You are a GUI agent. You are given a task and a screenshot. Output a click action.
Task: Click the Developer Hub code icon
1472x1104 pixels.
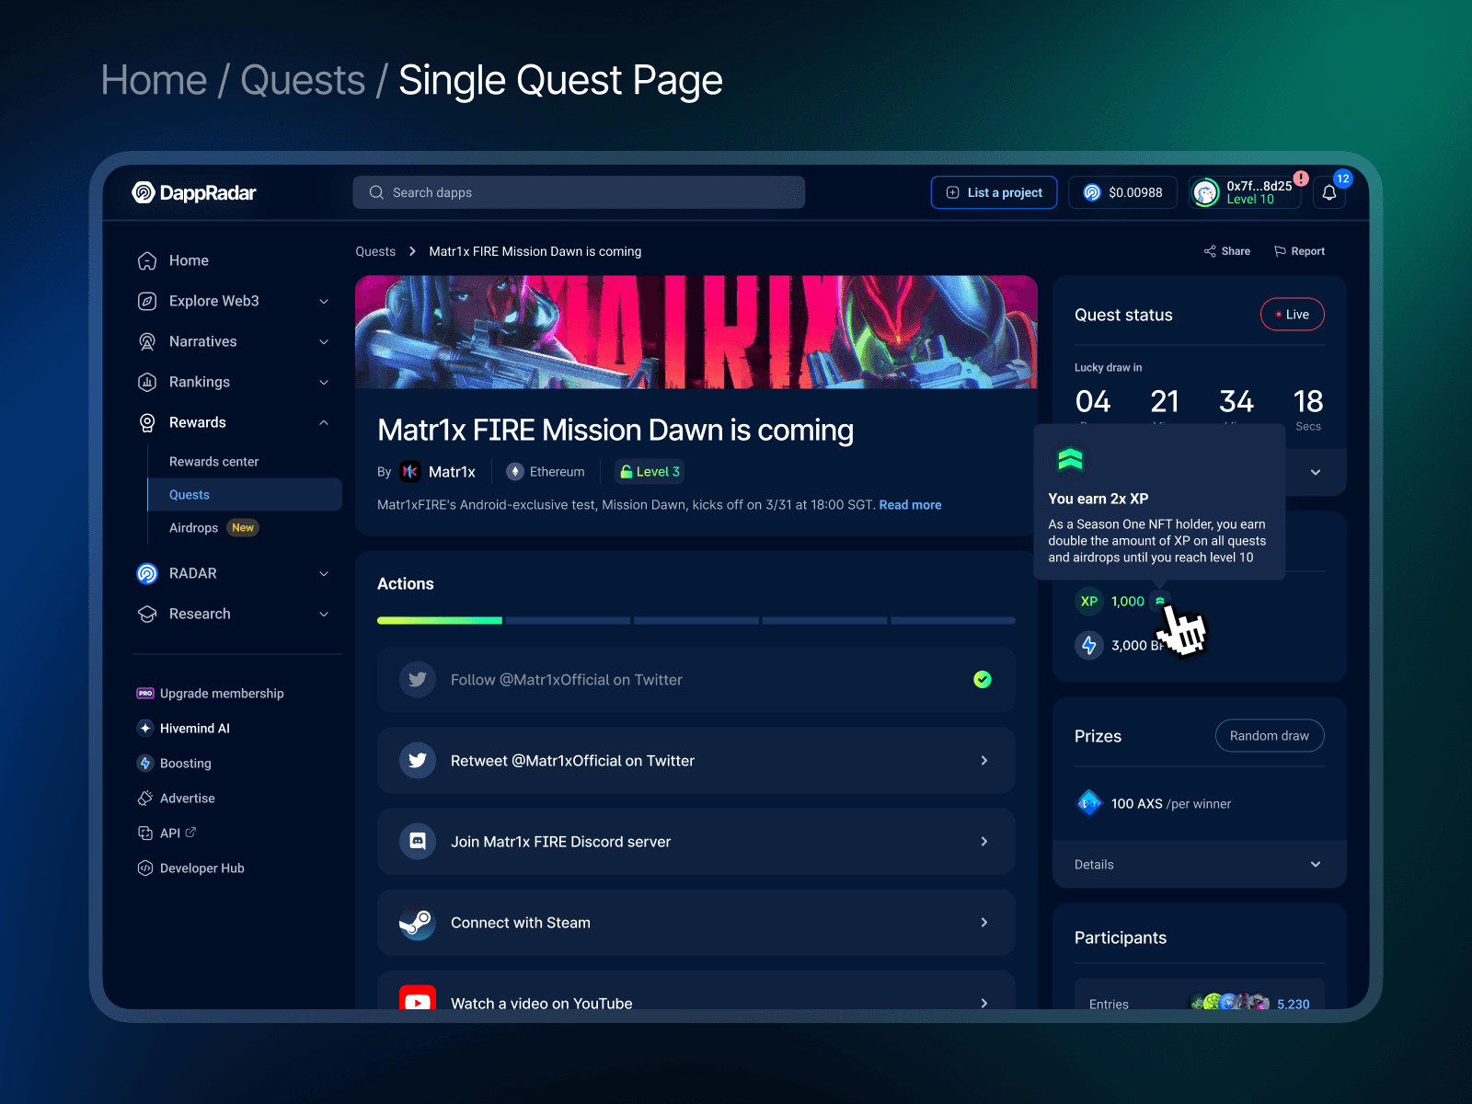pyautogui.click(x=145, y=868)
